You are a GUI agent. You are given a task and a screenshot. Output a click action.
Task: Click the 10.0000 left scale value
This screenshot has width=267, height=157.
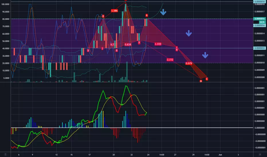click(x=6, y=71)
